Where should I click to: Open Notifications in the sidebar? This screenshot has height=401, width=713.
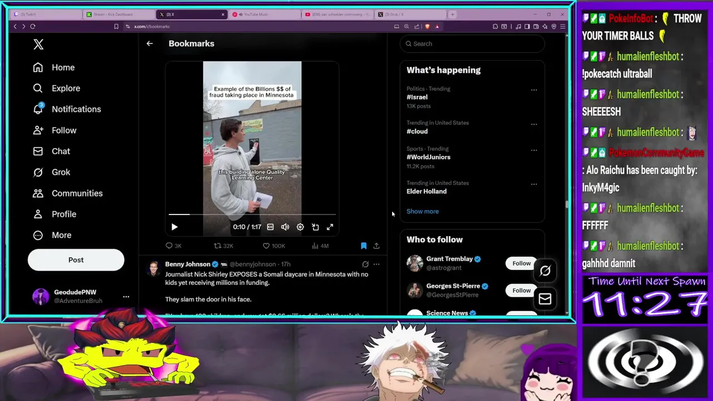pos(67,109)
